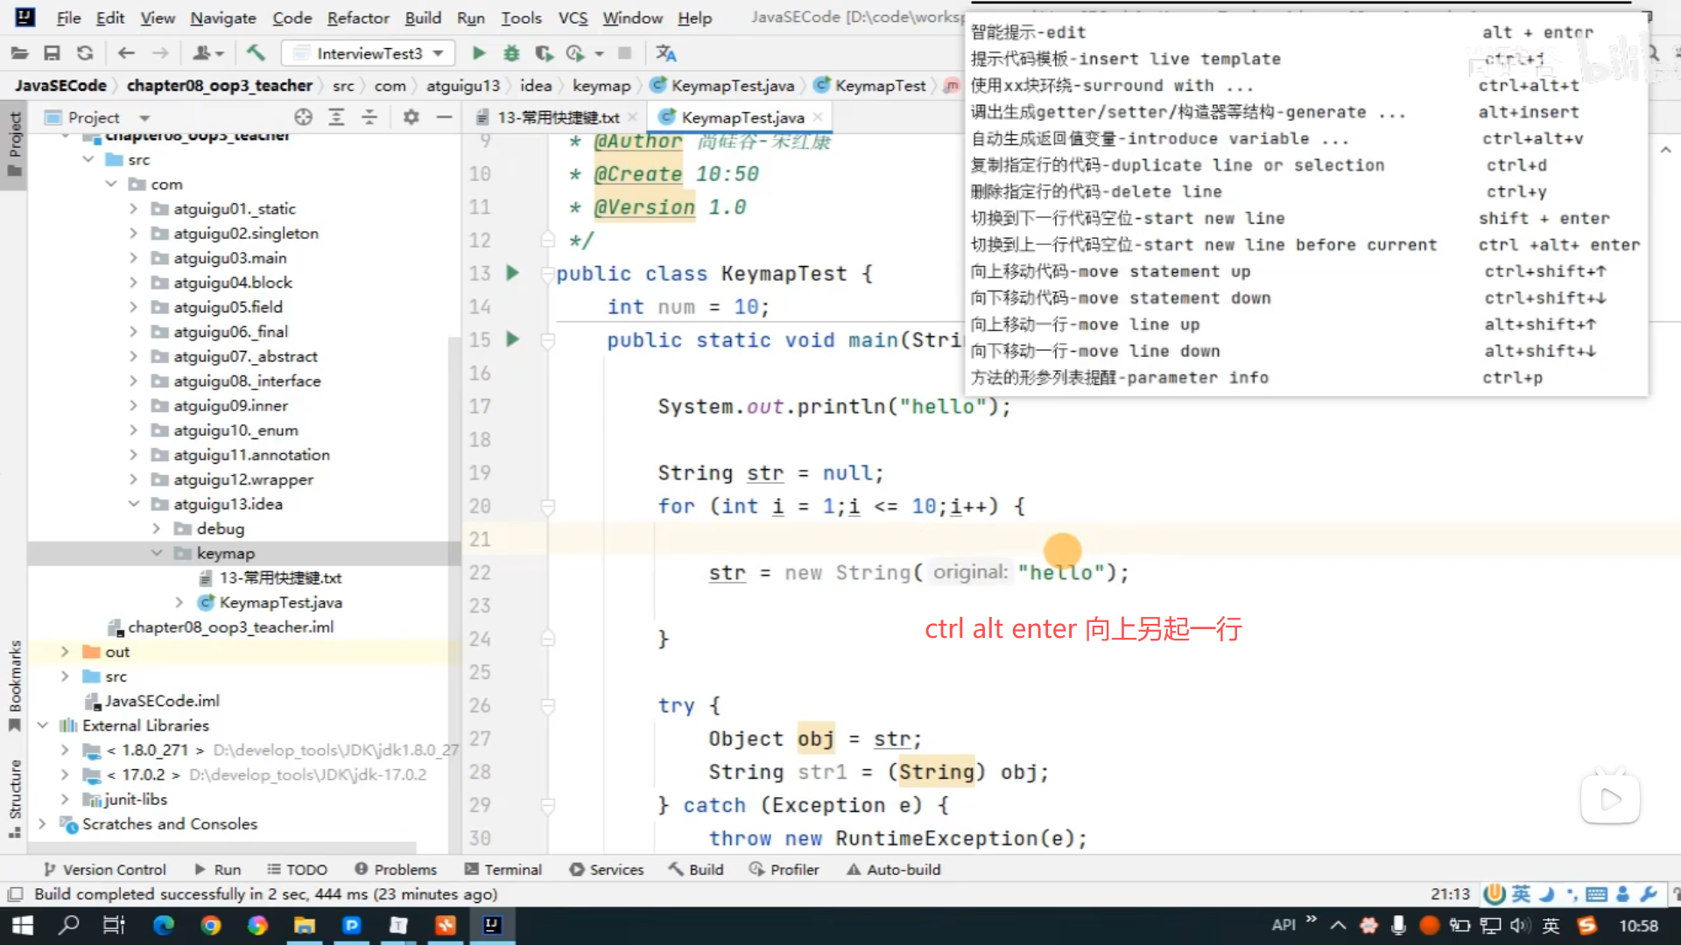The width and height of the screenshot is (1681, 945).
Task: Expand the atguigu08._interface package
Action: pos(133,381)
